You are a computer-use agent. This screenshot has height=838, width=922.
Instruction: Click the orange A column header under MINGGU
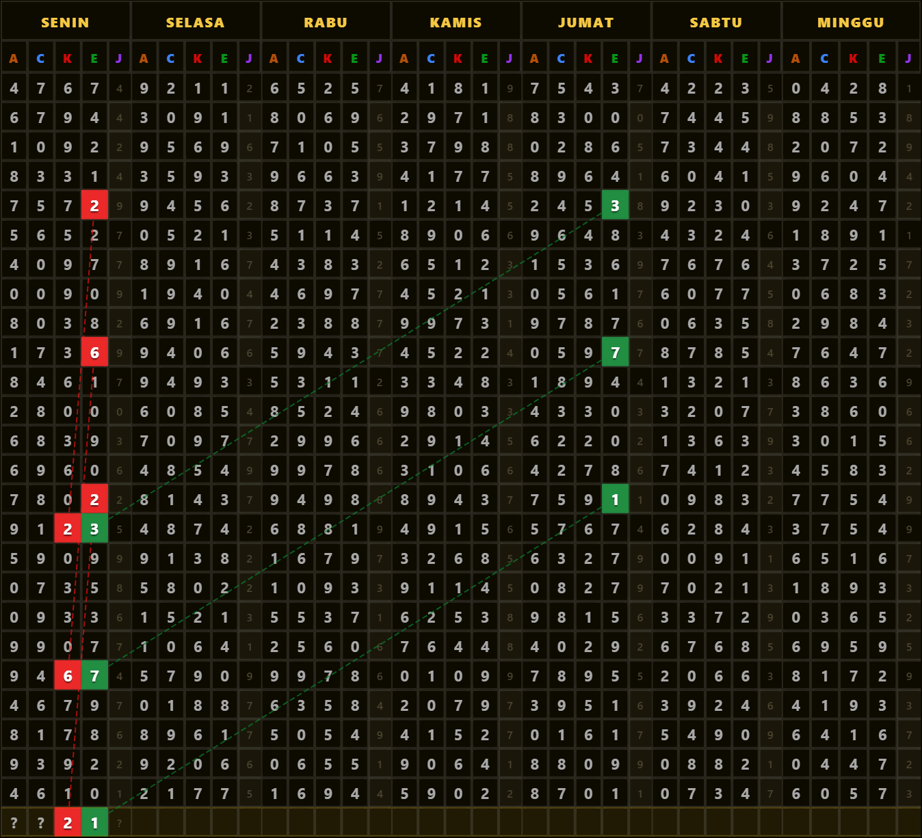[x=795, y=58]
